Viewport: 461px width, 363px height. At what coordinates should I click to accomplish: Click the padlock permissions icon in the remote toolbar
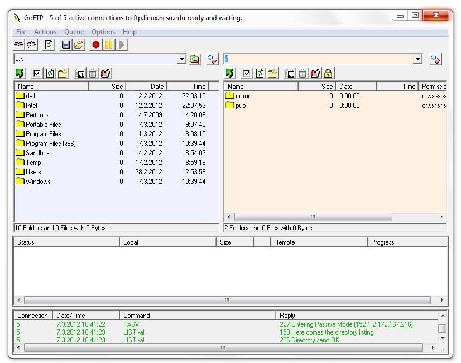[x=328, y=73]
